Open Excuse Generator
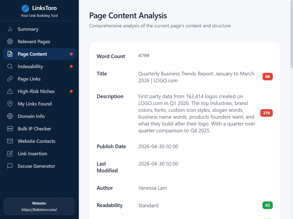This screenshot has height=219, width=293. pyautogui.click(x=39, y=166)
